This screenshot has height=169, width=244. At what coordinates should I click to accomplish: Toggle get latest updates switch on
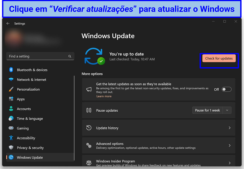pyautogui.click(x=226, y=89)
